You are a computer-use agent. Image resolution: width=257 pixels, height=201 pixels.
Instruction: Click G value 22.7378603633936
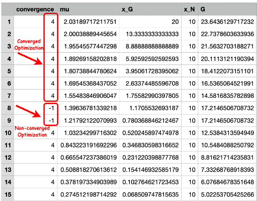coord(228,34)
